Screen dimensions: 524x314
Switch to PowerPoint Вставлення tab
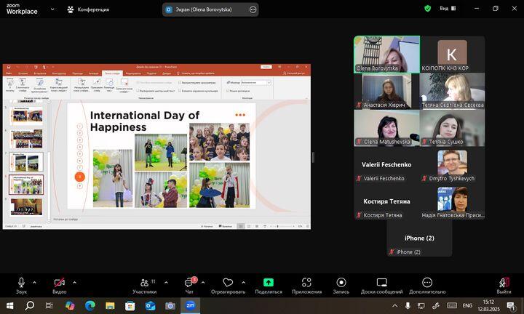tap(40, 73)
